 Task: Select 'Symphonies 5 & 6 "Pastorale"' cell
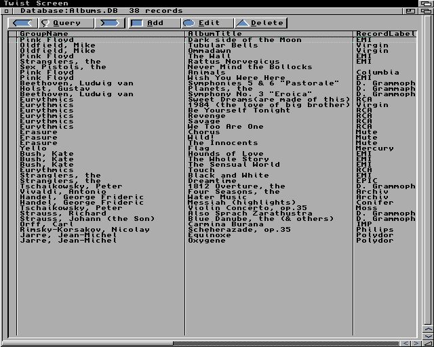pos(264,83)
